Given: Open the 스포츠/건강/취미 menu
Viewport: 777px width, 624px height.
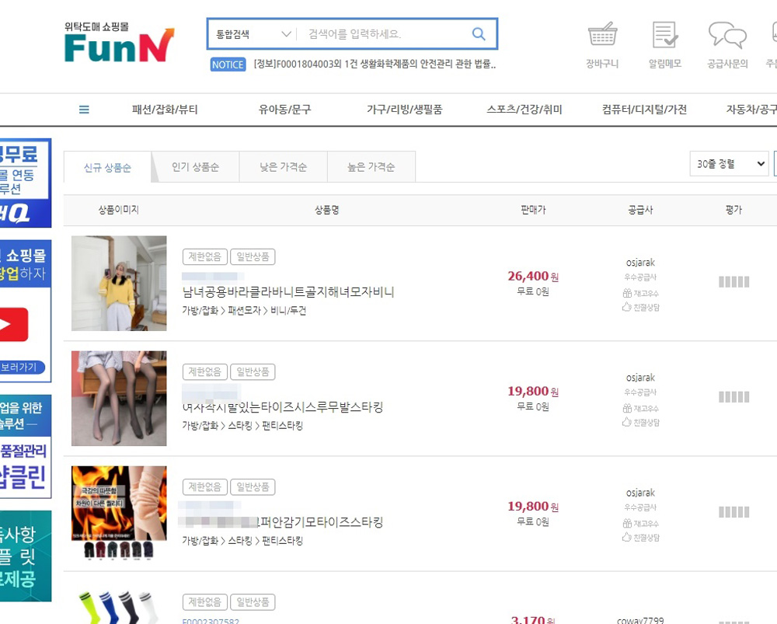Looking at the screenshot, I should pyautogui.click(x=524, y=110).
